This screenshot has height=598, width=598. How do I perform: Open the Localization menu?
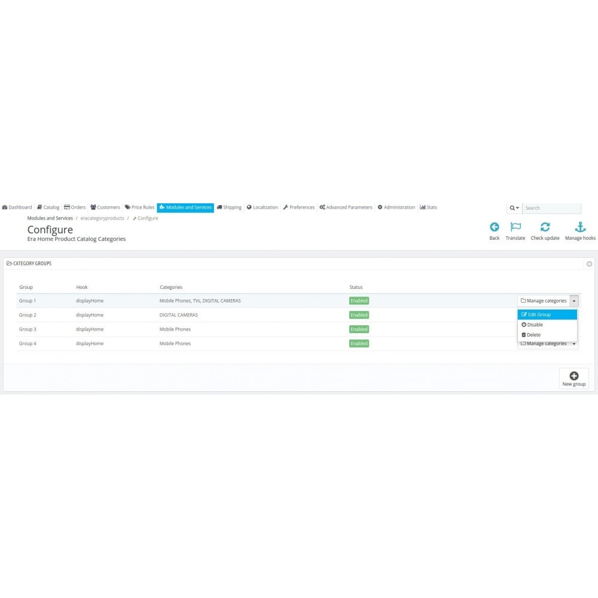[263, 208]
